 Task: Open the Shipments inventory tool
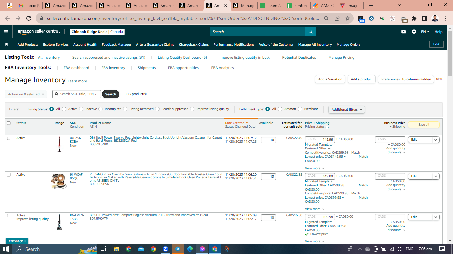click(147, 68)
